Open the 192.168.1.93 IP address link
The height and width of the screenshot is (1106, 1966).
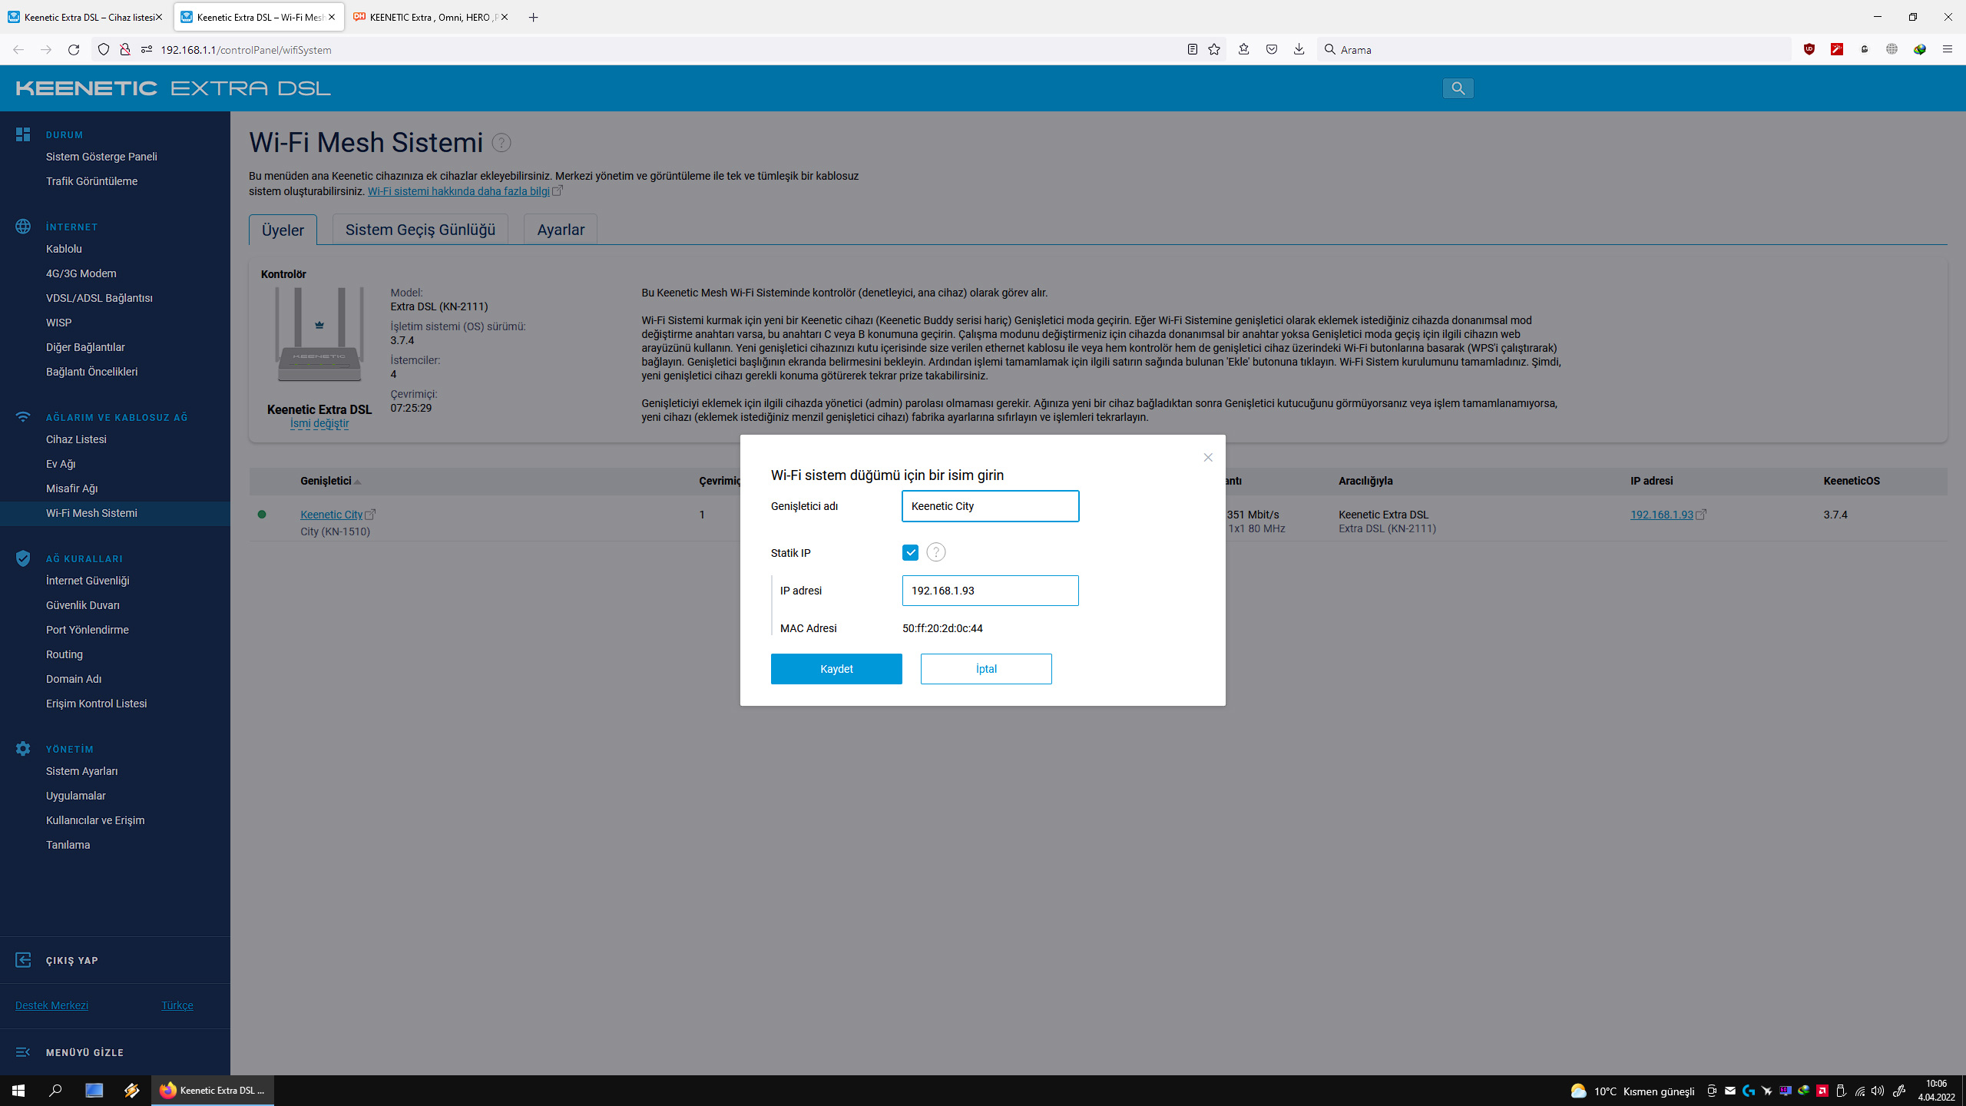click(1661, 515)
